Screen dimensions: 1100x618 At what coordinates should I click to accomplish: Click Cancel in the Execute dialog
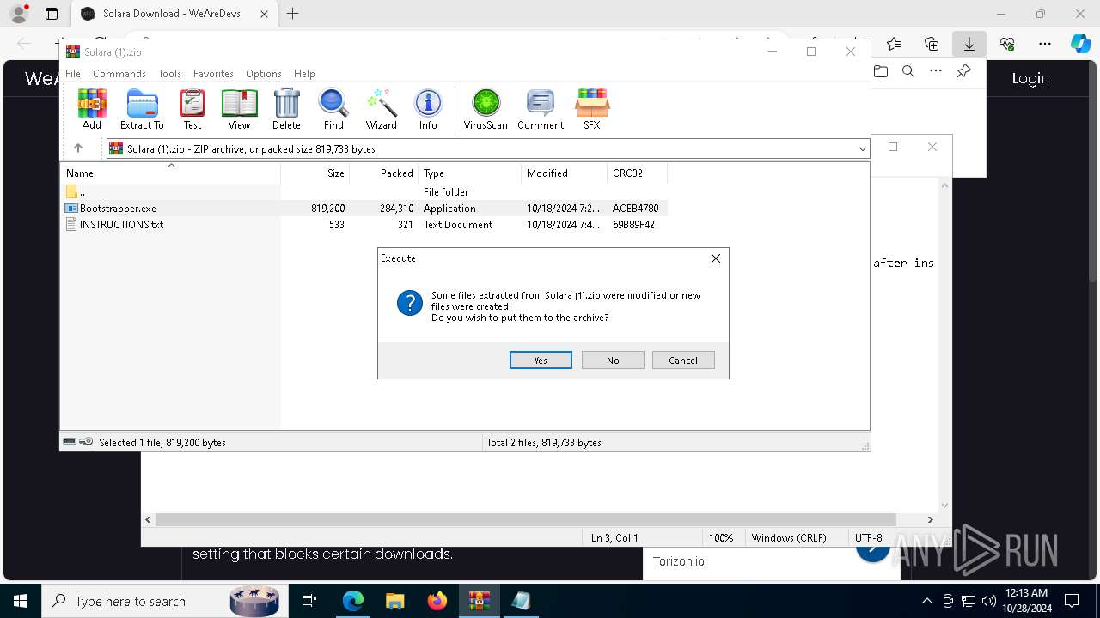(683, 360)
